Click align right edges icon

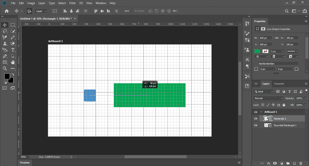77,11
